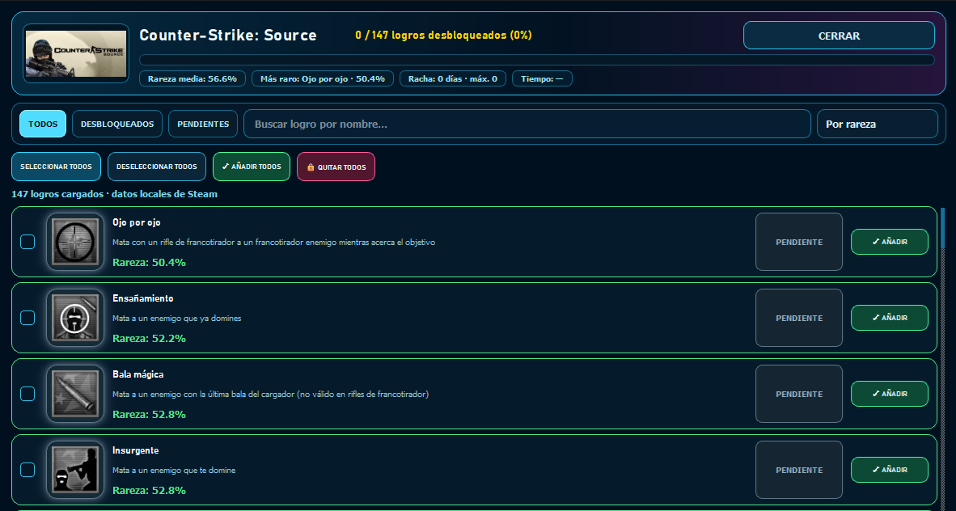Click DESELECCIONAR TODOS button

point(157,167)
